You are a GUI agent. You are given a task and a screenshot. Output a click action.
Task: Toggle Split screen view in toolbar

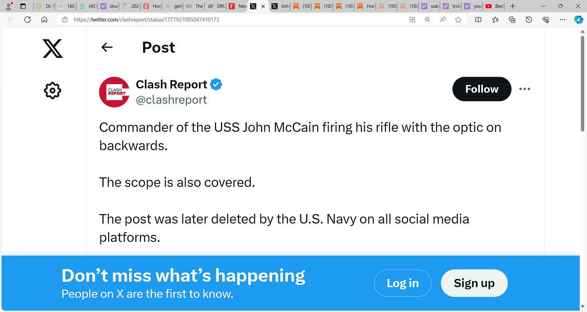tap(478, 19)
